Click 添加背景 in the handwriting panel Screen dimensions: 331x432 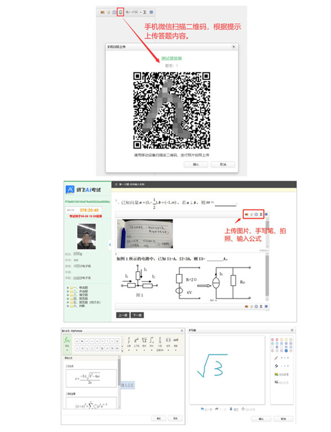282,375
